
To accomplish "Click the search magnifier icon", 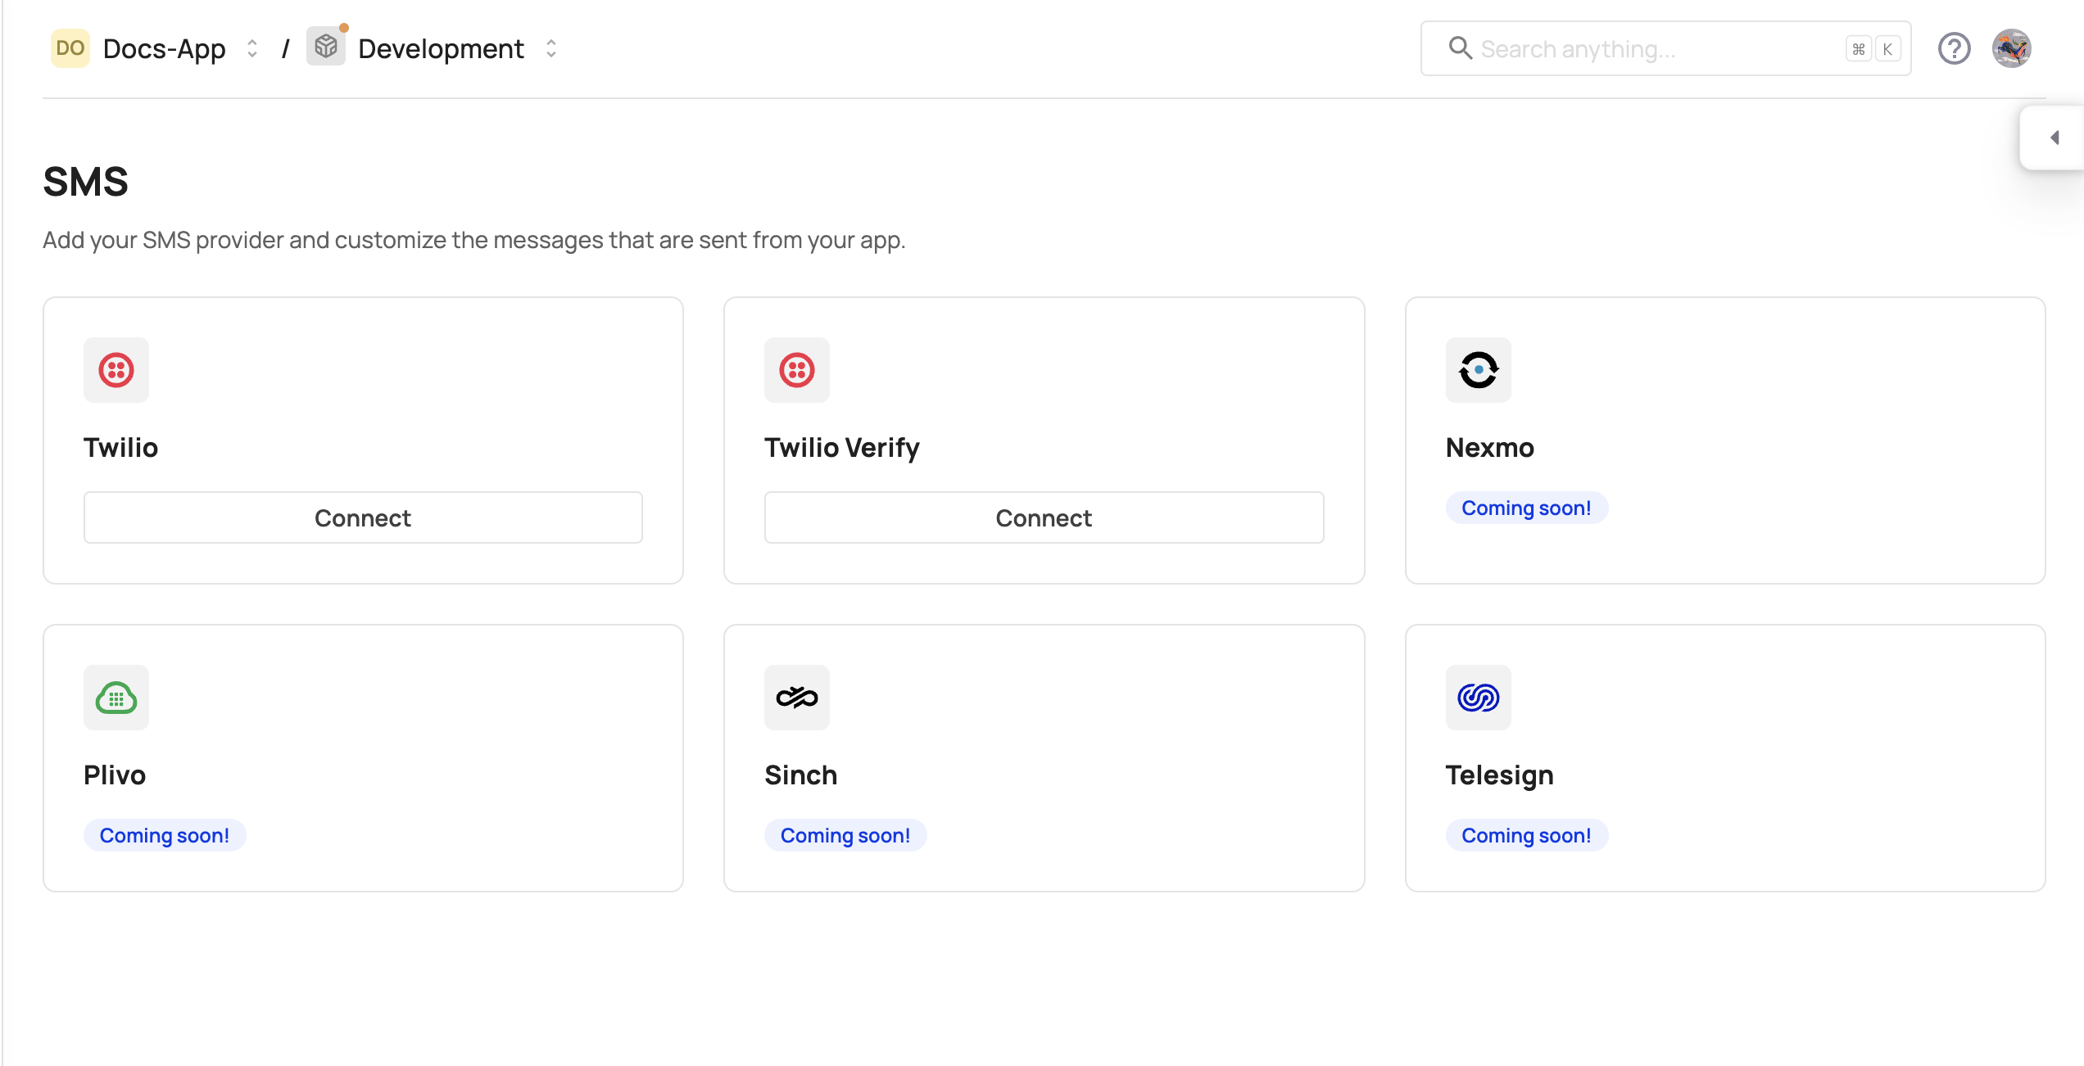I will (x=1460, y=48).
